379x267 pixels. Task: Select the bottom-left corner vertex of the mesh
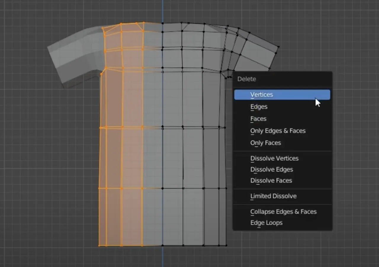click(x=99, y=245)
